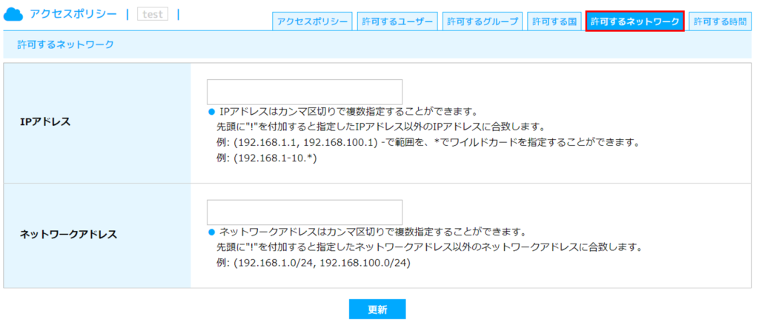Image resolution: width=759 pixels, height=325 pixels.
Task: Open the アクセスポリシー tab
Action: coord(312,21)
